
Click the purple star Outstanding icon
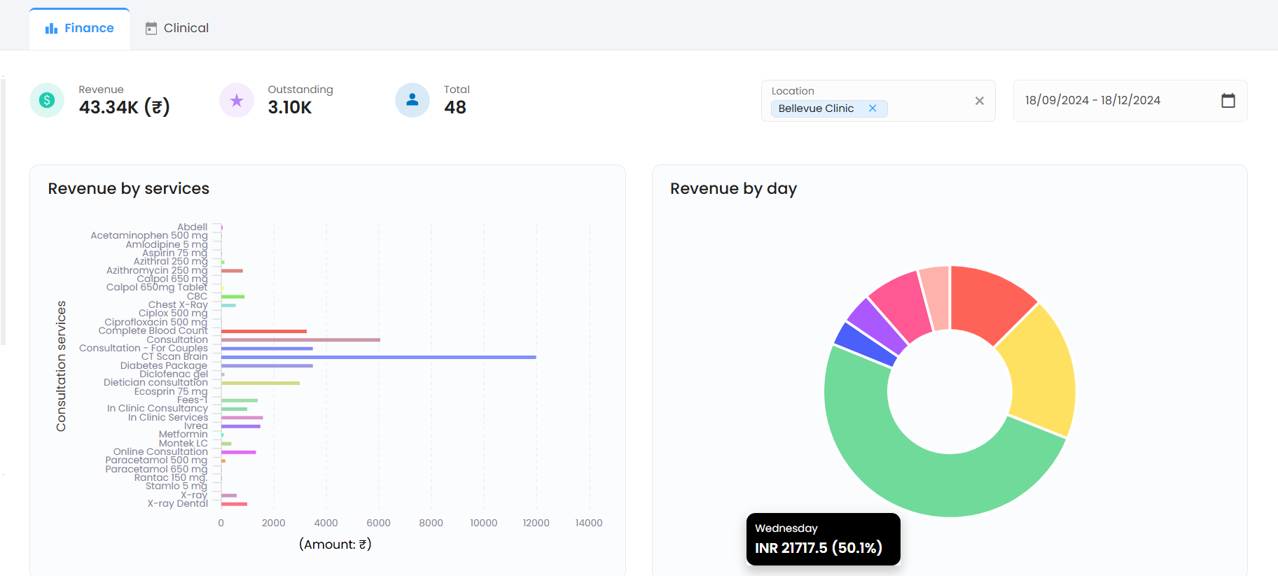(x=237, y=100)
